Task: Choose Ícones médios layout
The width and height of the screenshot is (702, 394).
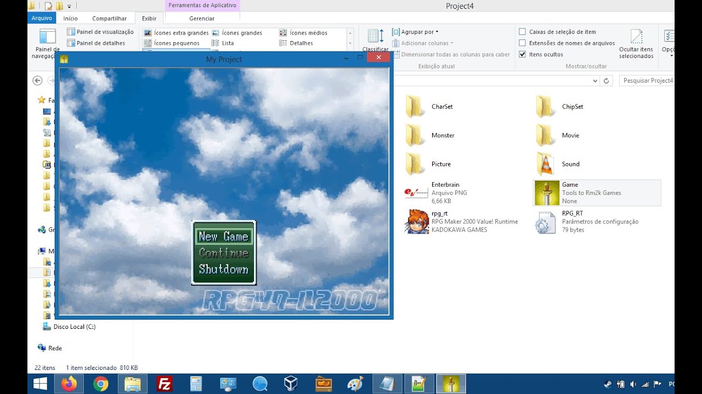Action: (303, 33)
